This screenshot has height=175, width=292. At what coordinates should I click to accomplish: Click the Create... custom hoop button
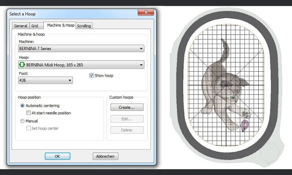(x=127, y=107)
